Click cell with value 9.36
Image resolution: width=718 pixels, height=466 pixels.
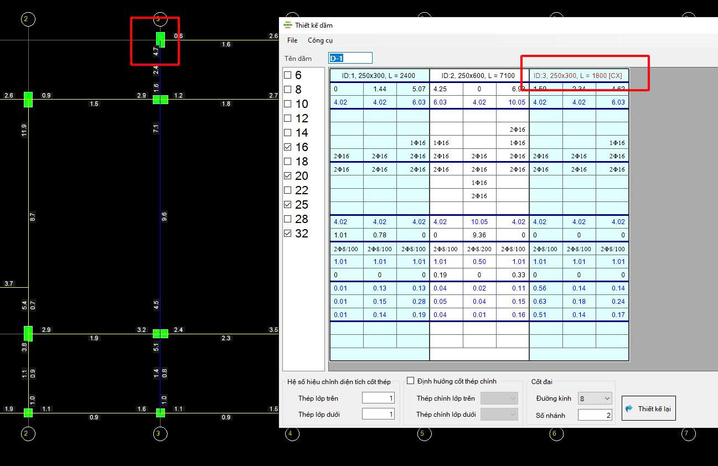click(479, 235)
